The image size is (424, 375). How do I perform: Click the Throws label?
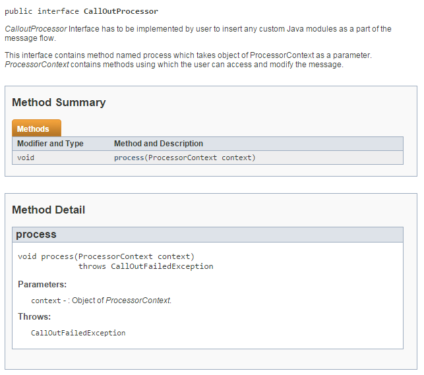click(x=34, y=316)
